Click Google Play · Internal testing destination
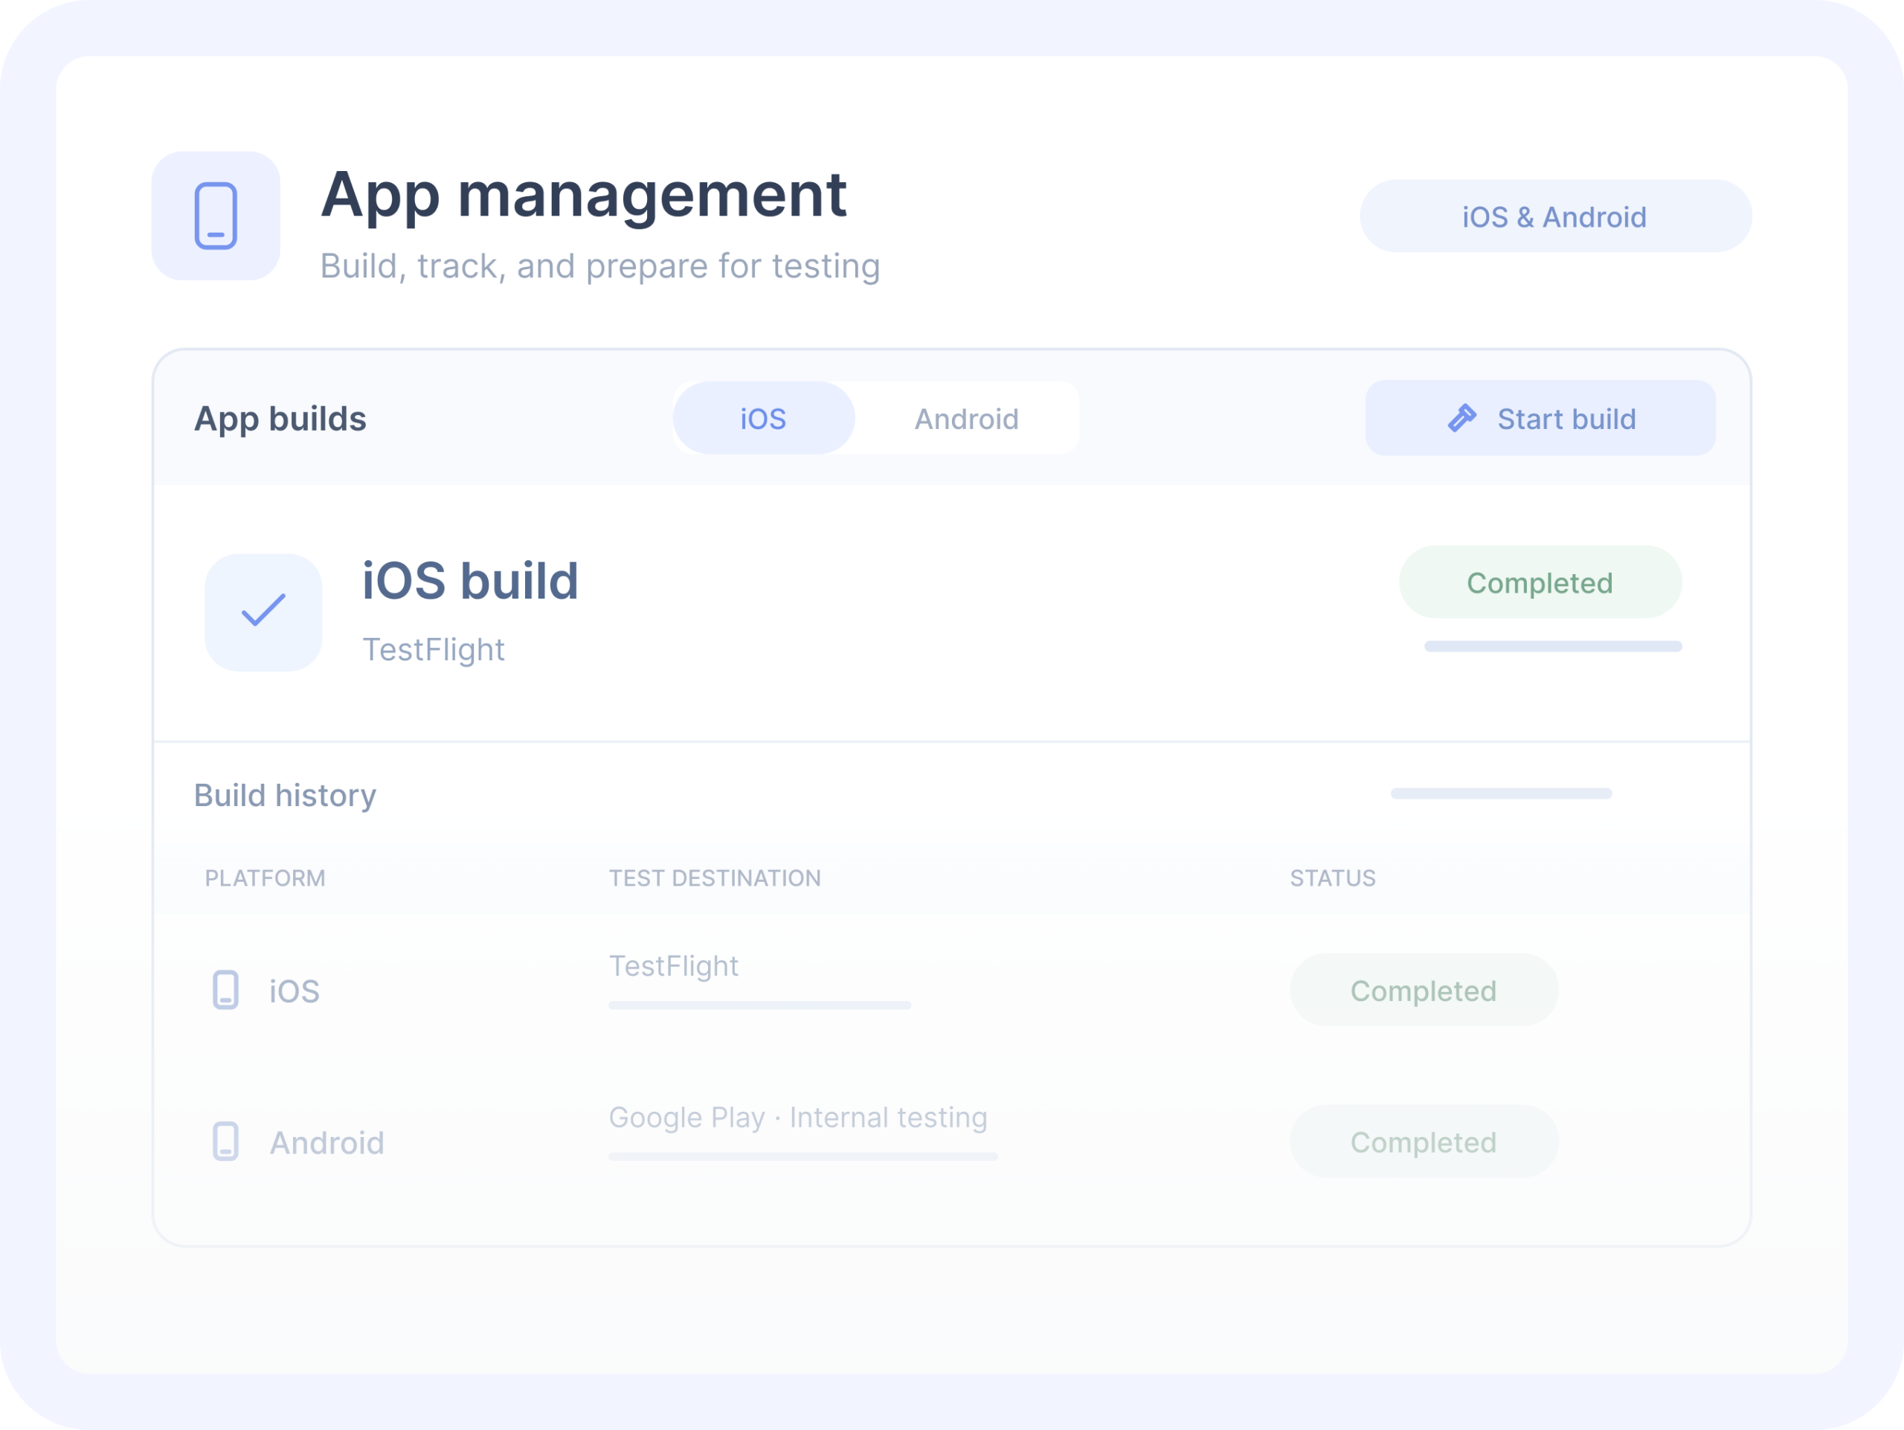This screenshot has width=1904, height=1430. click(x=798, y=1118)
